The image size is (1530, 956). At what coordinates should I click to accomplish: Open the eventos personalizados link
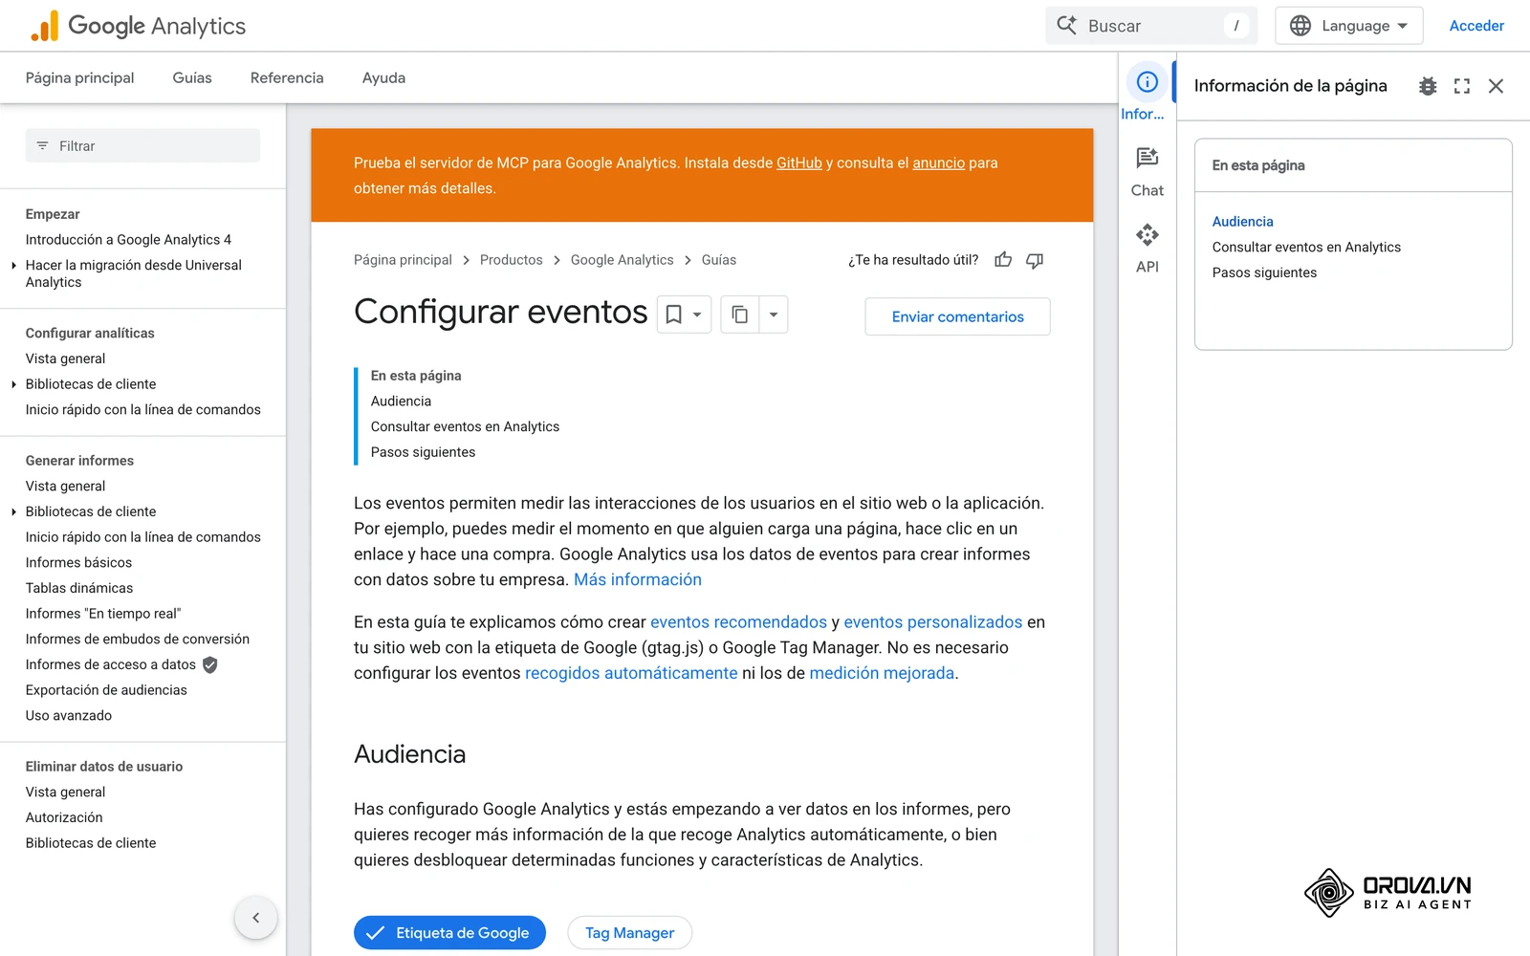(932, 622)
